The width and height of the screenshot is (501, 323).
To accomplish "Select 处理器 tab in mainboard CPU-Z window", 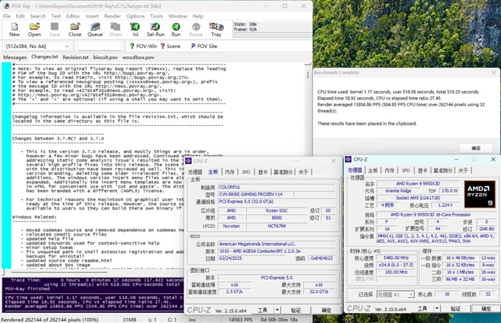I will [195, 172].
